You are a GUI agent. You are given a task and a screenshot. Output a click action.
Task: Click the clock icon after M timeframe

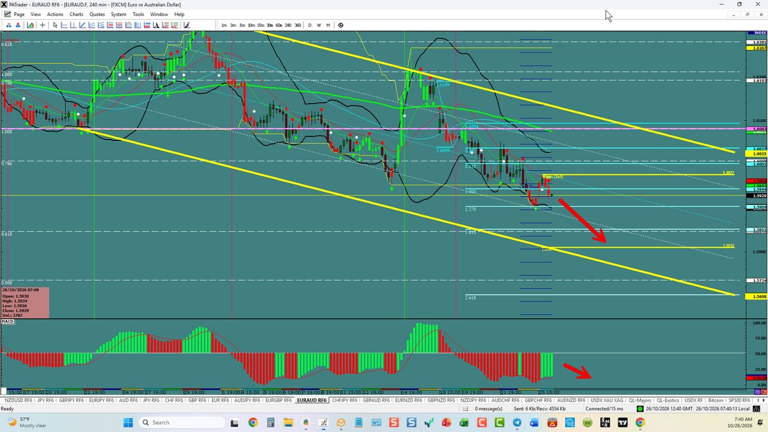(x=340, y=25)
